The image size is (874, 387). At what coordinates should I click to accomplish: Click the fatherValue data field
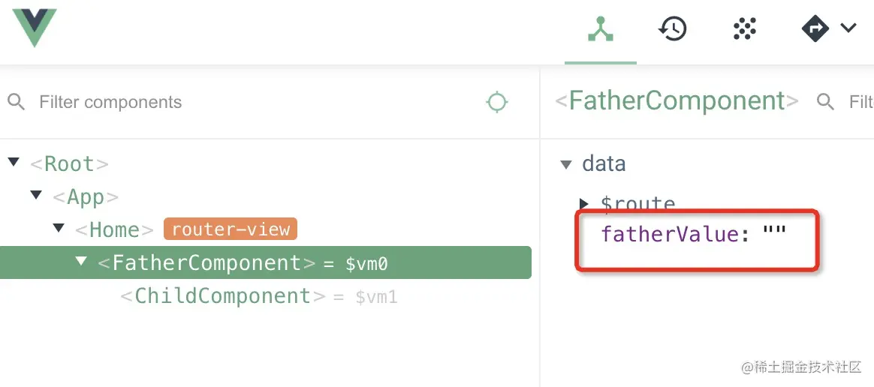tap(693, 235)
